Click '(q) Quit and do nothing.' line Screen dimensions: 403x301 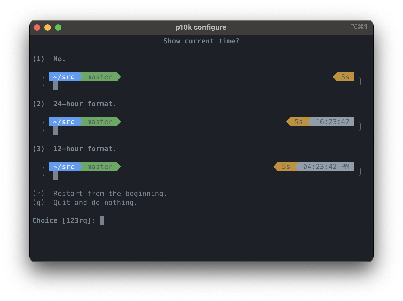tap(85, 203)
